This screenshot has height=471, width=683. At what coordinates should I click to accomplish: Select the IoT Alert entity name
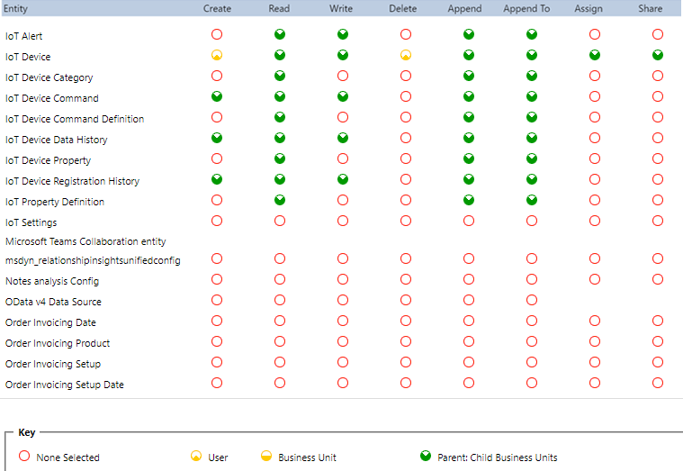(x=24, y=36)
